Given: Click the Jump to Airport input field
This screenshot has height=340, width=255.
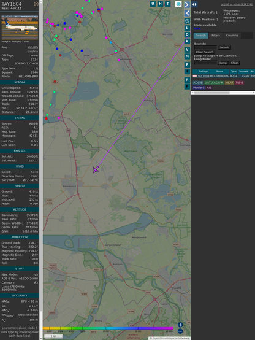Looking at the screenshot, I should point(205,63).
